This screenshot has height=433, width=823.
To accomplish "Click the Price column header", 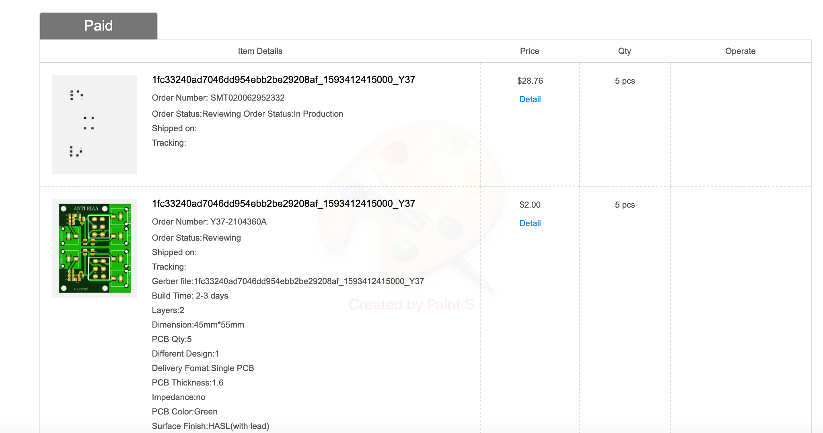I will pos(529,51).
